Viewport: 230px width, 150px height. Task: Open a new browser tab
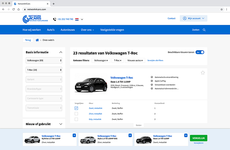pos(53,4)
